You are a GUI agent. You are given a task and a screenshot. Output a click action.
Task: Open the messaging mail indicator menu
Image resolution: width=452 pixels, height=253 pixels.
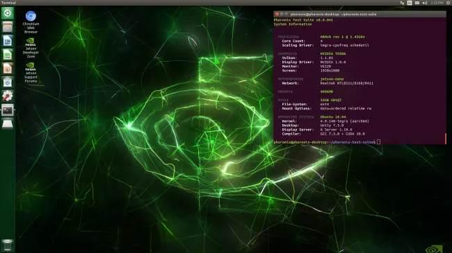[x=417, y=3]
